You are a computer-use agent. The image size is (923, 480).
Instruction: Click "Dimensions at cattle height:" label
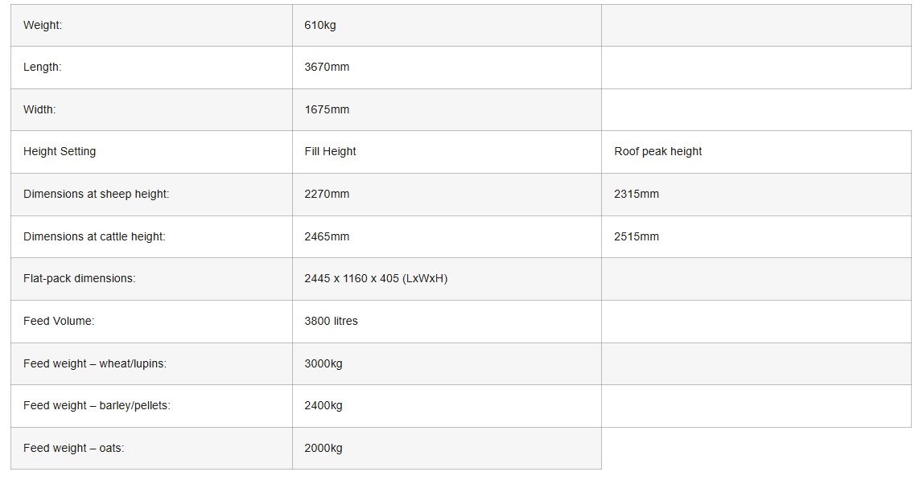[94, 236]
